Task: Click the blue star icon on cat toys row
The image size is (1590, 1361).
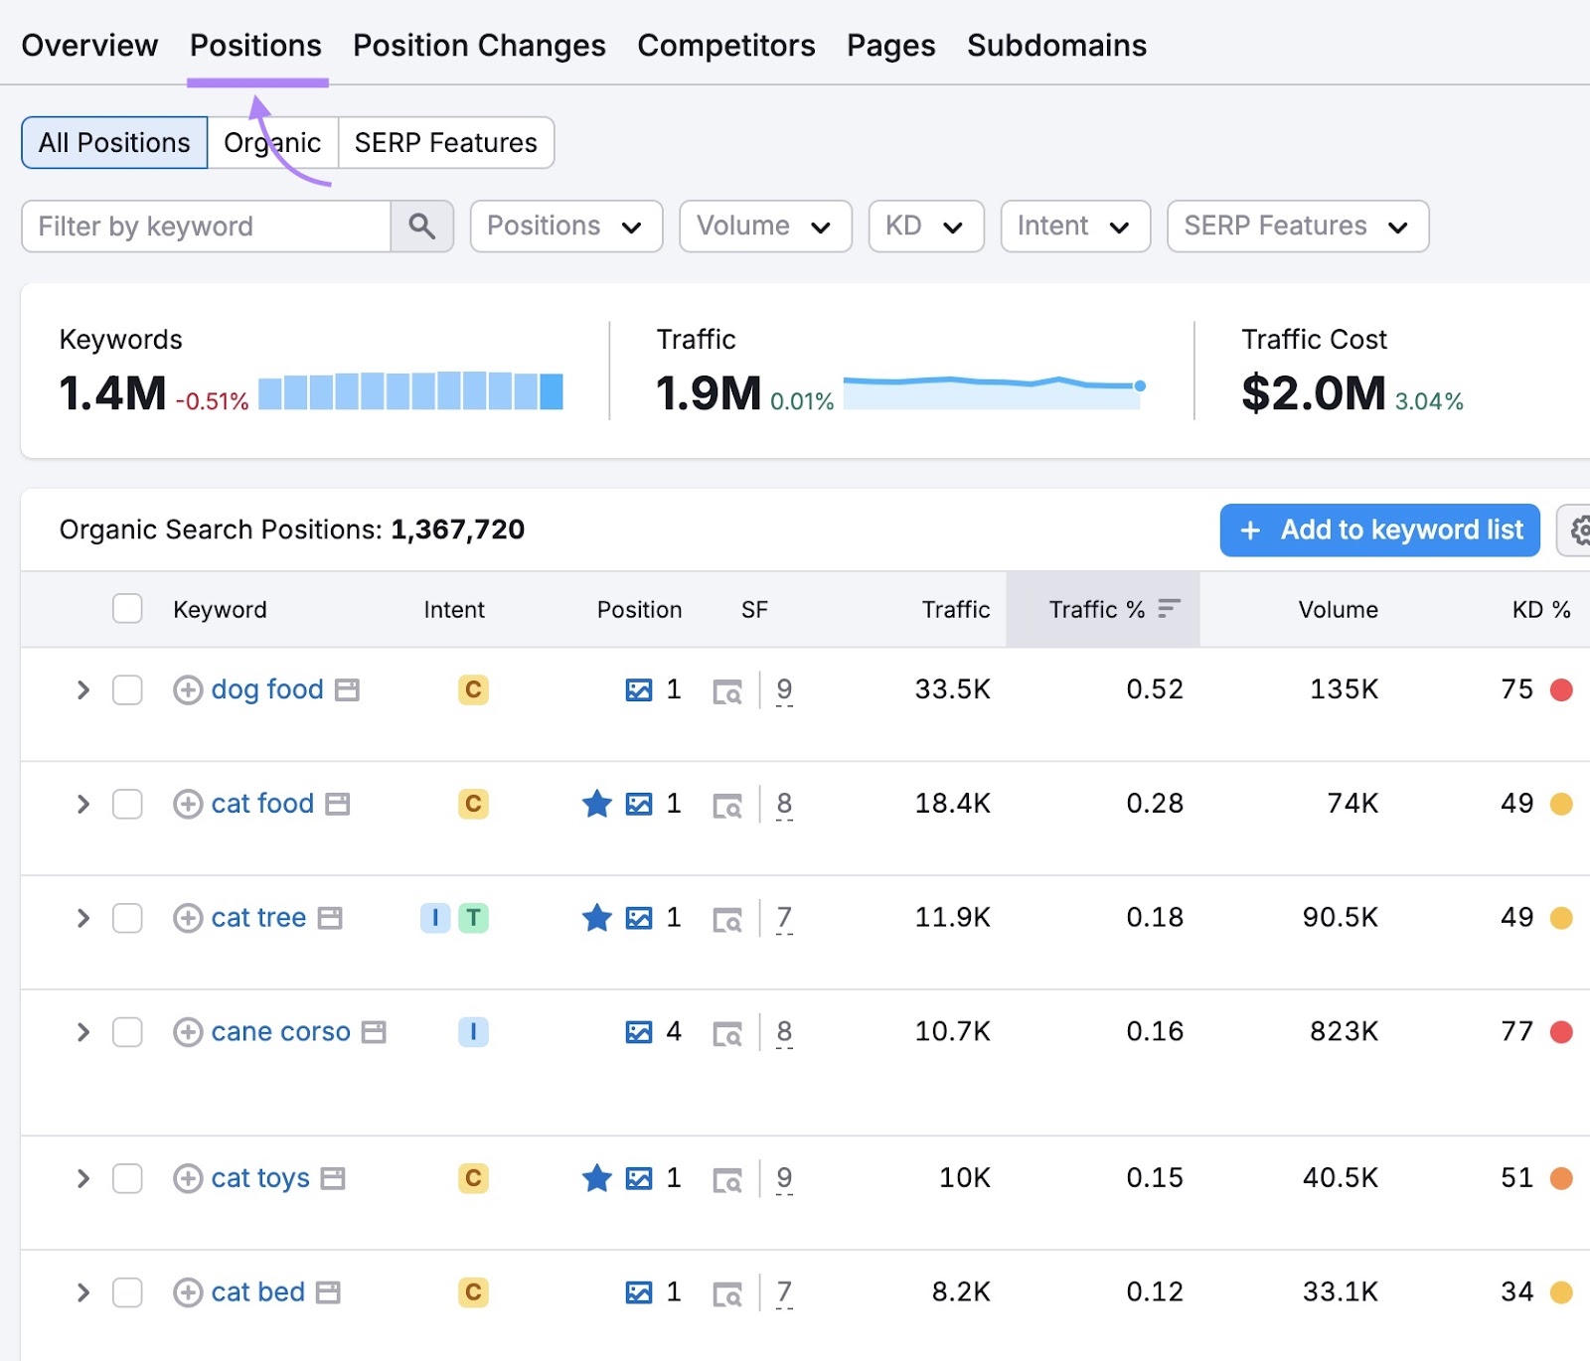Action: coord(596,1178)
